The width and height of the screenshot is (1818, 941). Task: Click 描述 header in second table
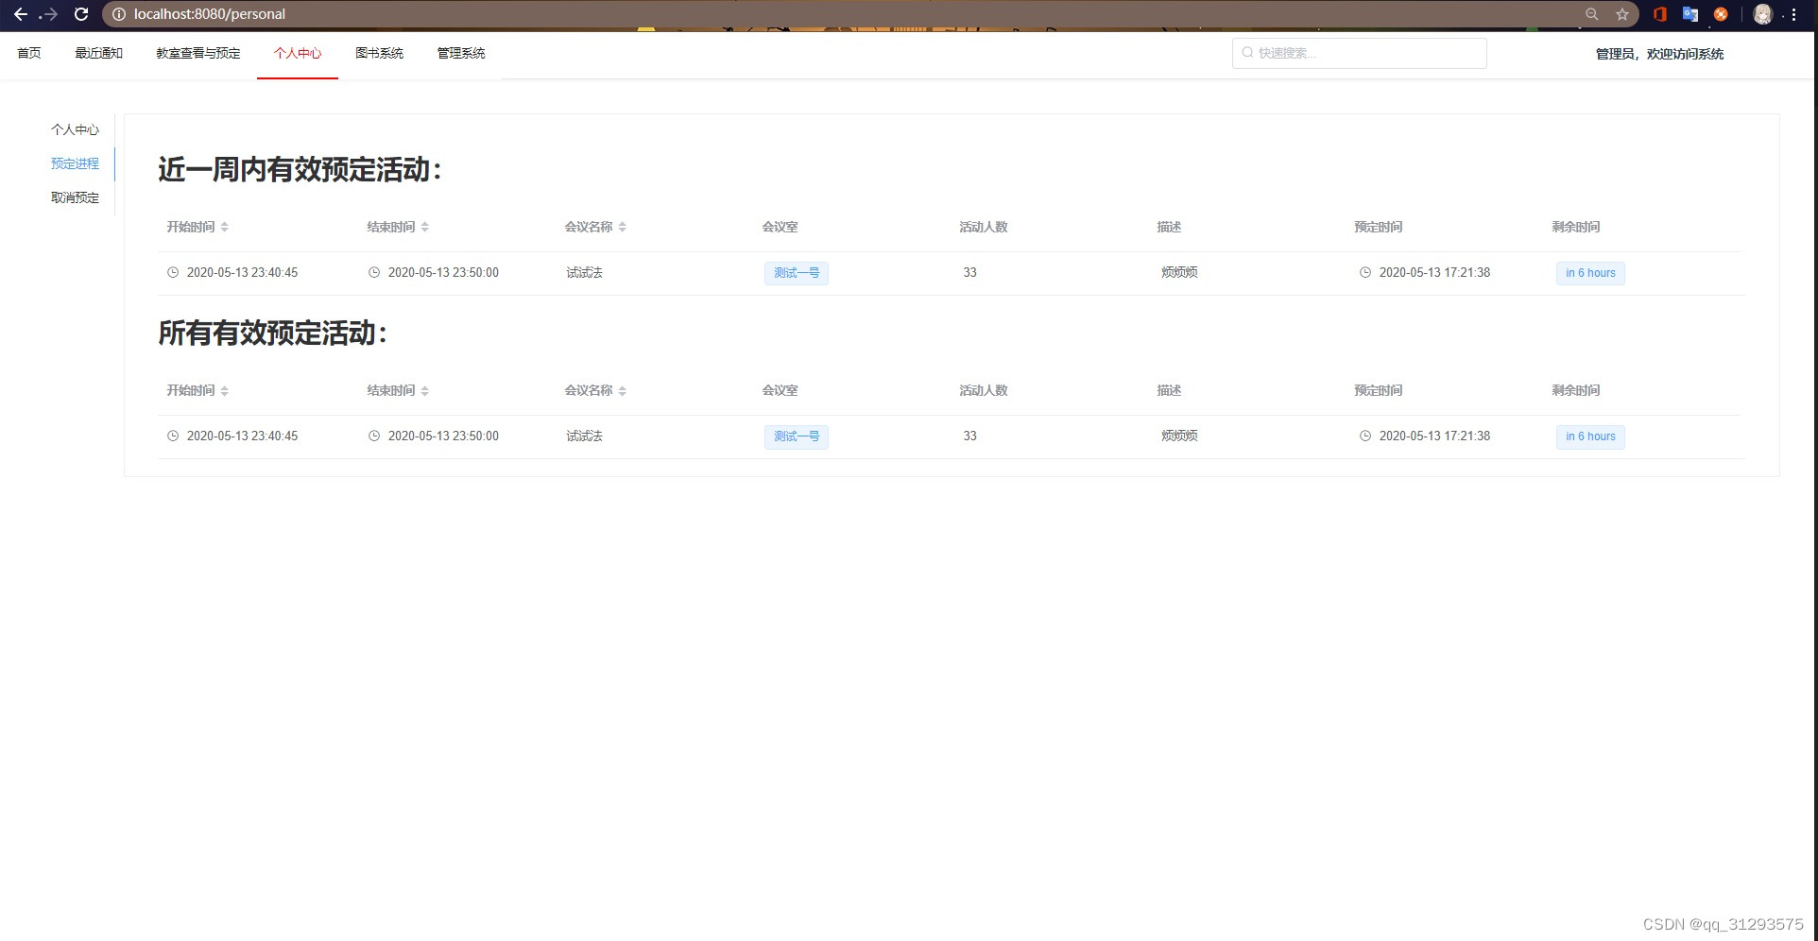[1169, 390]
